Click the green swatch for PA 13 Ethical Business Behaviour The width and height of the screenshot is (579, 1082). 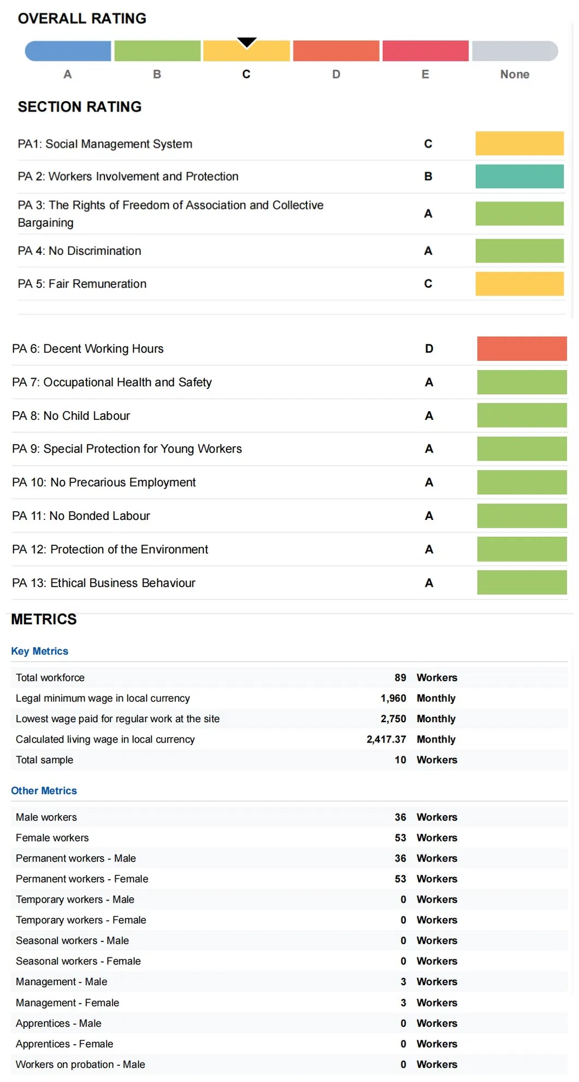coord(522,582)
